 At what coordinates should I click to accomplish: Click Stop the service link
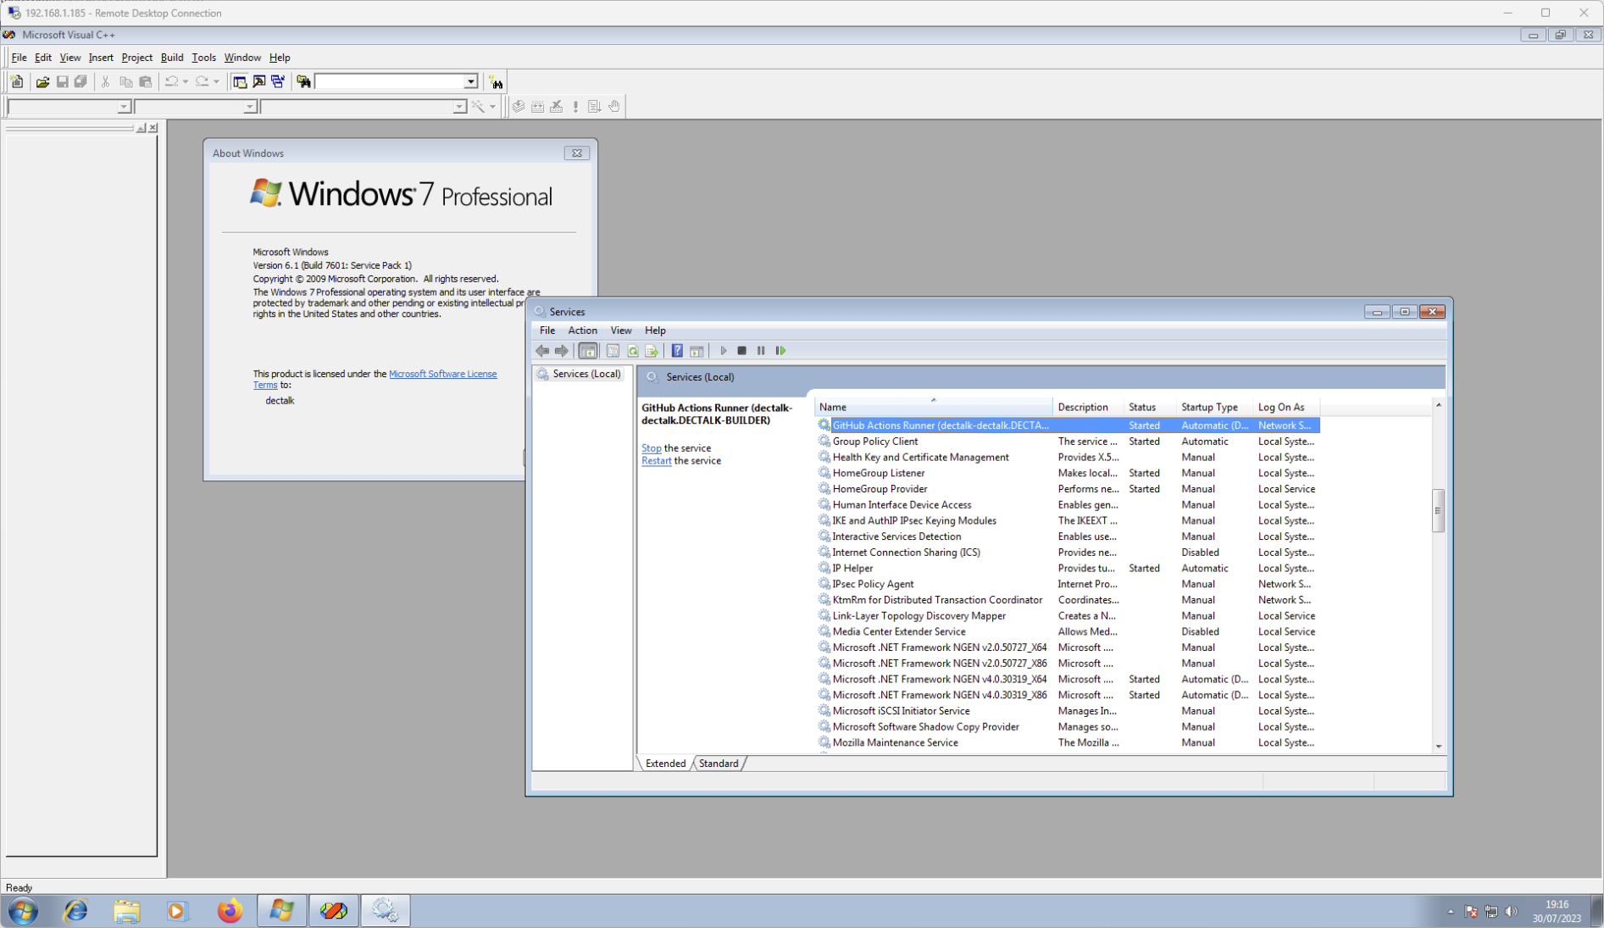pos(652,448)
